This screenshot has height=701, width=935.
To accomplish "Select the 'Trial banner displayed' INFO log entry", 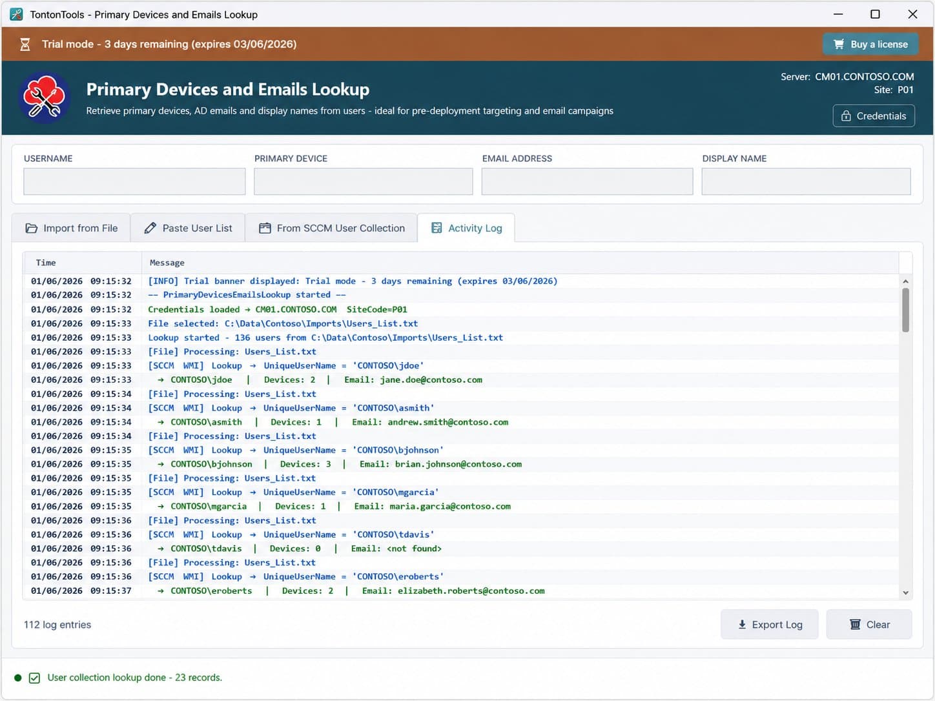I will [461, 281].
